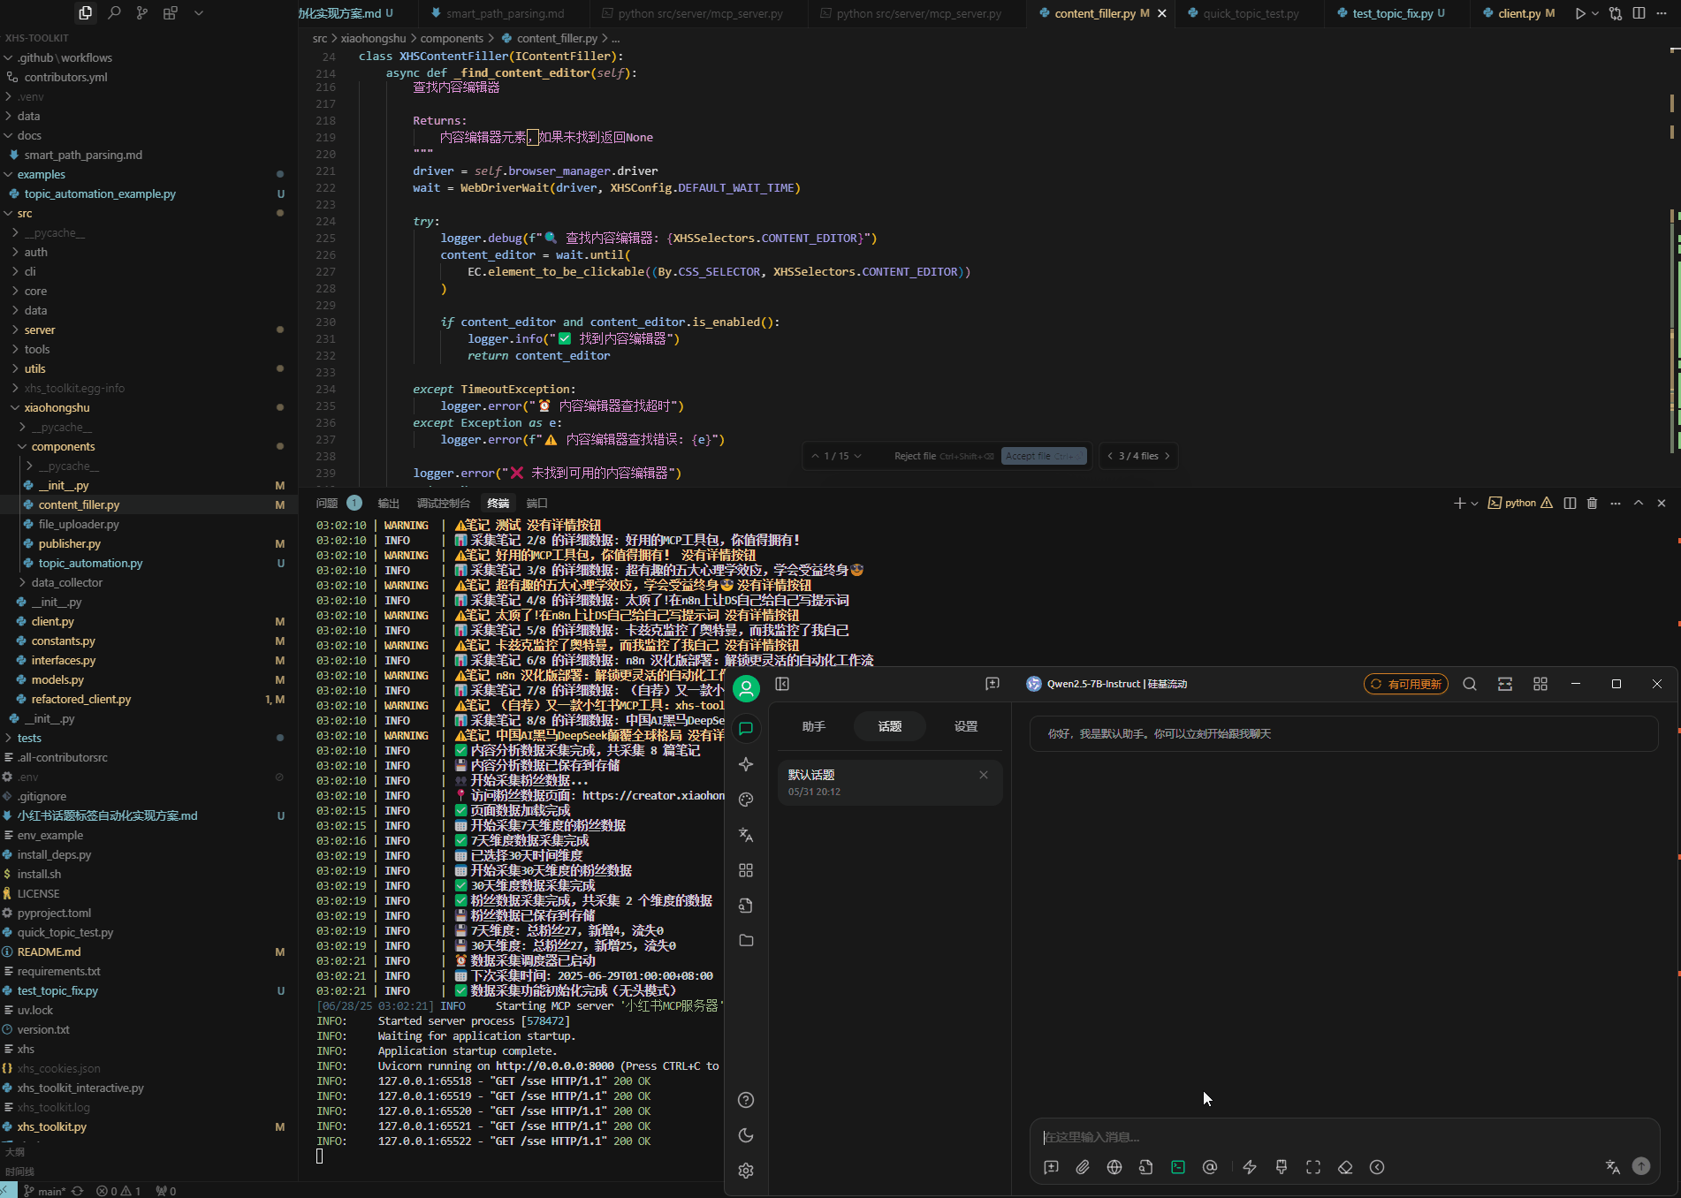The image size is (1681, 1198).
Task: Toggle expand input box brackets icon
Action: (x=1313, y=1167)
